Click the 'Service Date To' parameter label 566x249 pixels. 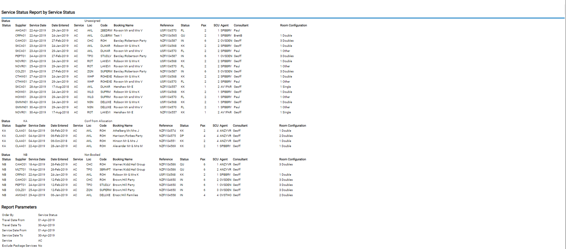tap(12, 236)
